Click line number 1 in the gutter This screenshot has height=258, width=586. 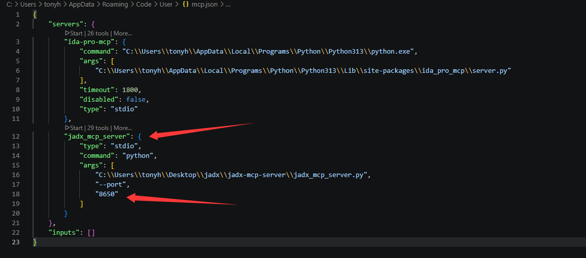point(18,15)
